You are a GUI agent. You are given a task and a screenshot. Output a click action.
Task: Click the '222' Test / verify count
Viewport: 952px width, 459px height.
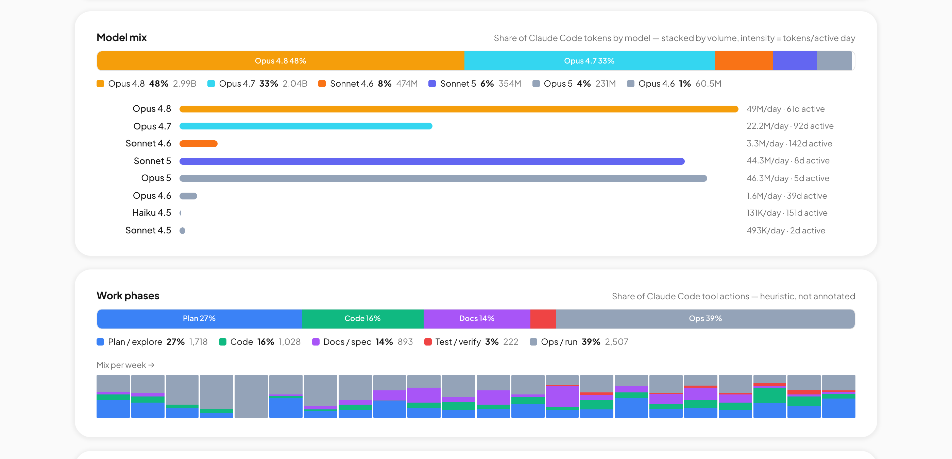(x=511, y=342)
